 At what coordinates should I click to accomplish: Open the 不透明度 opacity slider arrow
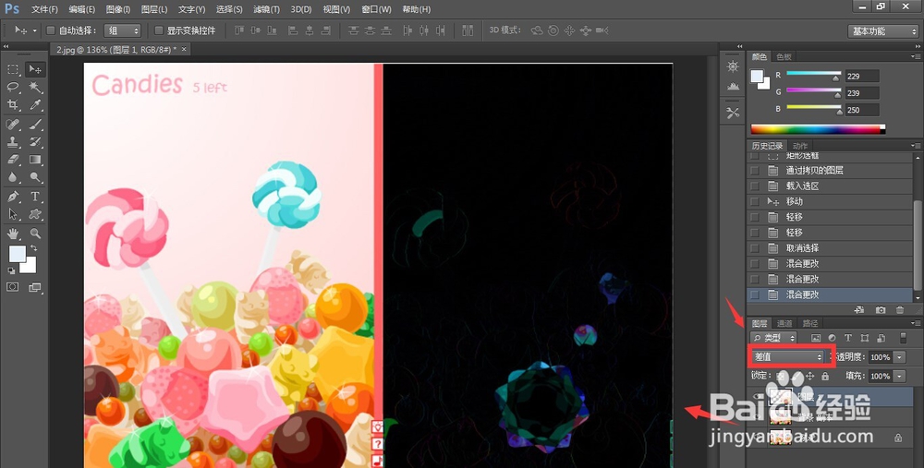point(899,356)
